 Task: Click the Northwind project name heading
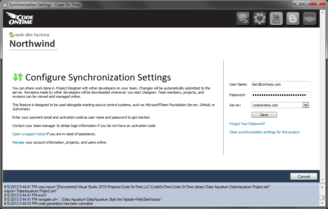[32, 44]
